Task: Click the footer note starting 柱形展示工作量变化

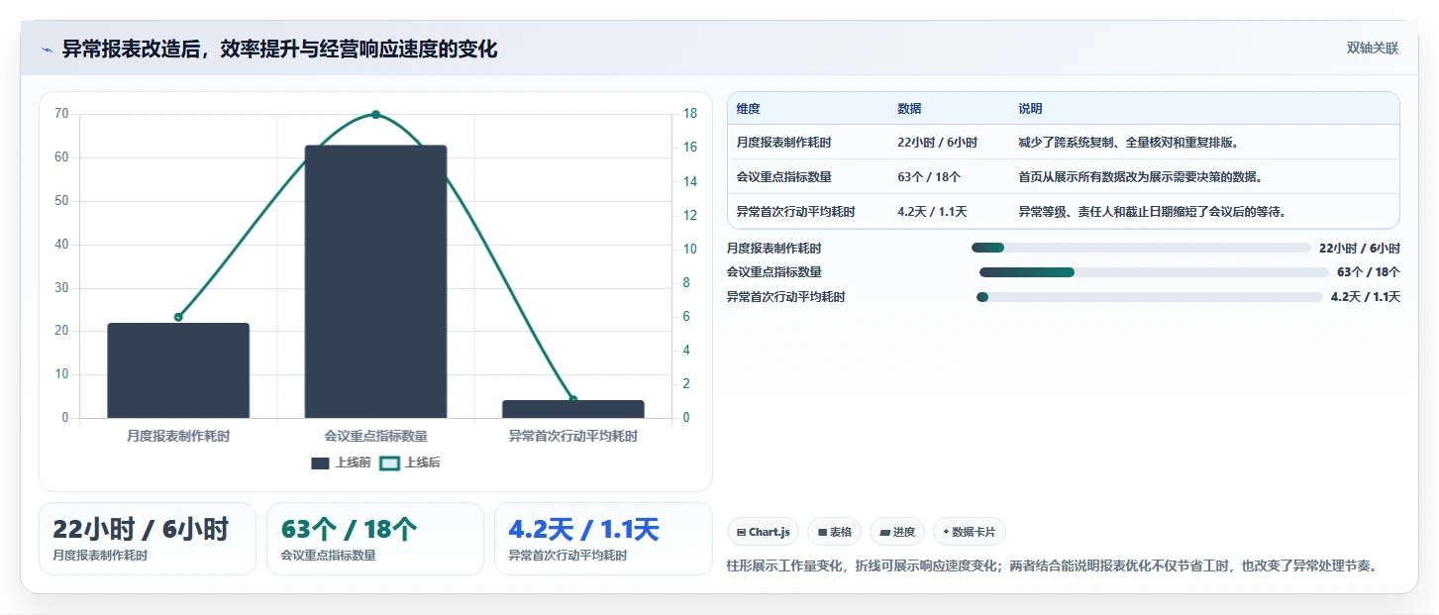Action: point(1052,566)
